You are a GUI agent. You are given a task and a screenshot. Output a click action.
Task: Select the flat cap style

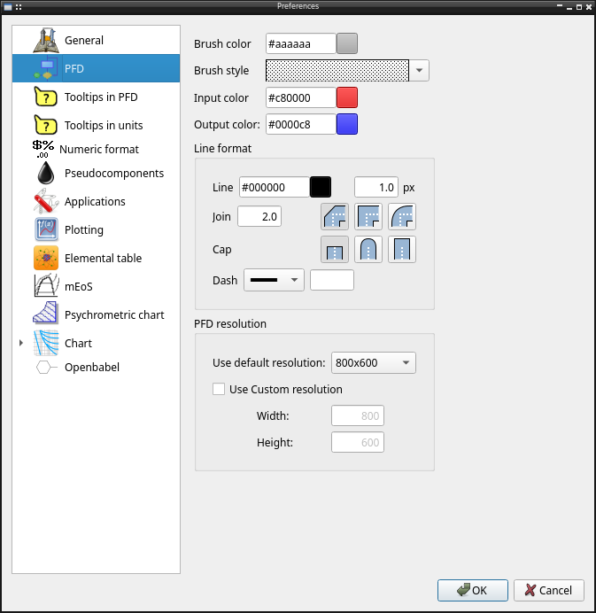coord(335,250)
